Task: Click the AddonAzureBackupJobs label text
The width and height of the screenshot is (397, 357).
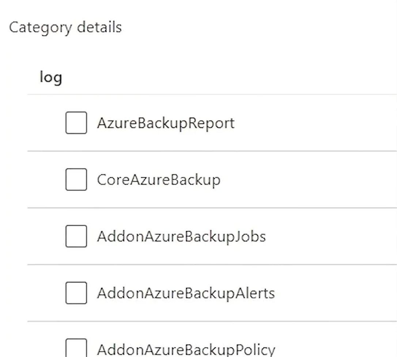Action: 181,237
